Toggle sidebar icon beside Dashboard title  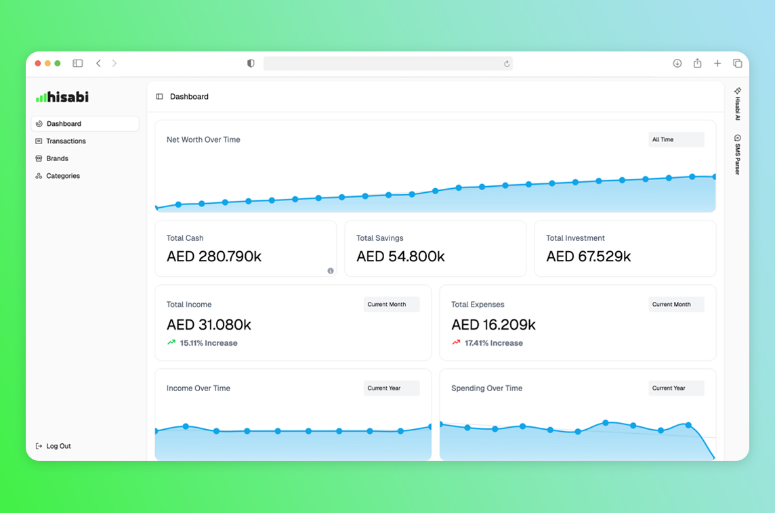click(160, 97)
